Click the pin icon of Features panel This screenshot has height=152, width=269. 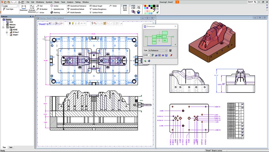point(31,17)
